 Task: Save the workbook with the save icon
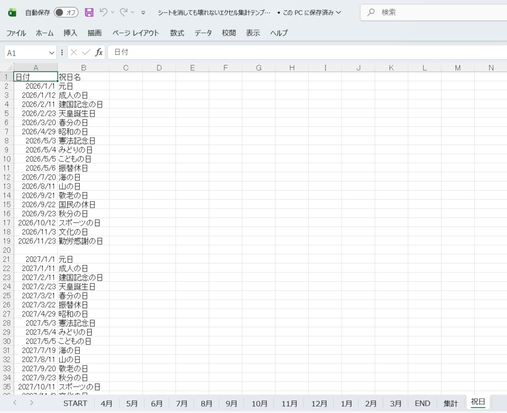click(89, 12)
